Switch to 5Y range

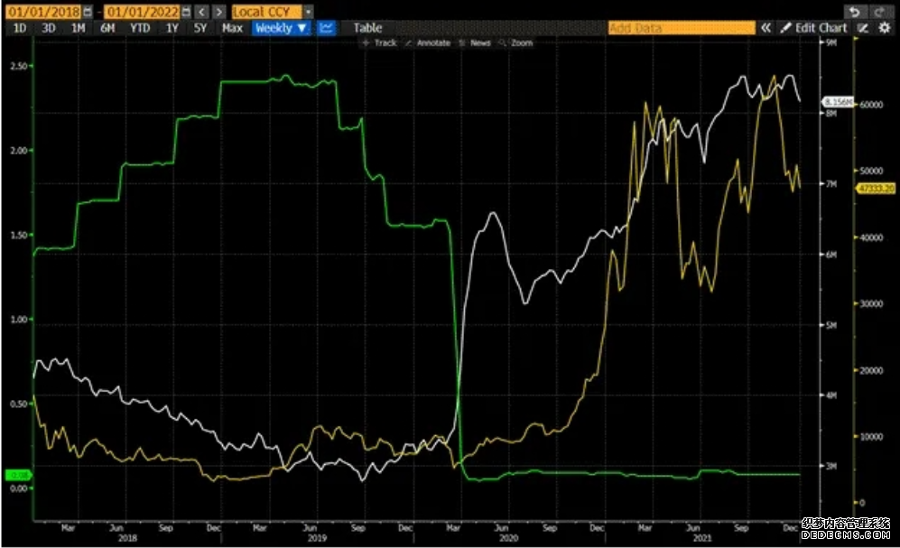pos(199,28)
